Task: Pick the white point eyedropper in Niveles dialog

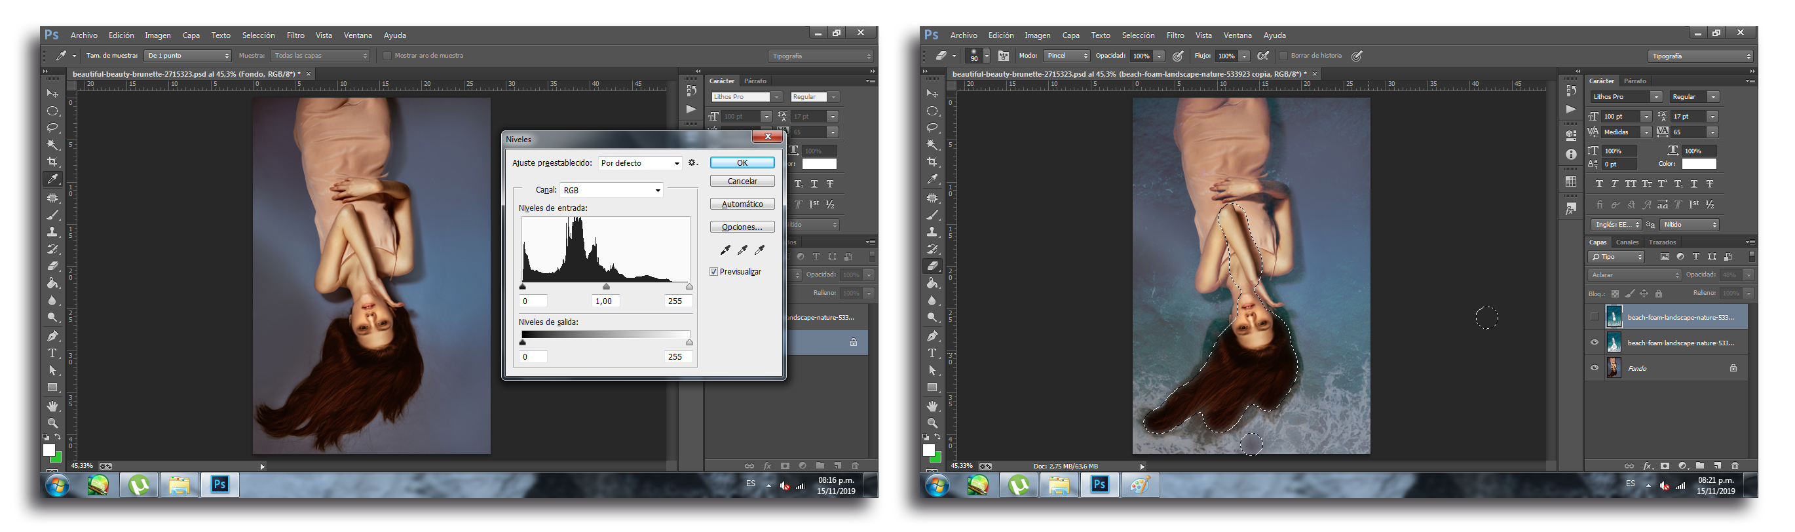Action: click(759, 250)
